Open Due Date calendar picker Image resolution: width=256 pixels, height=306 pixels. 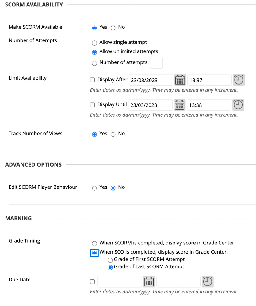click(x=149, y=282)
